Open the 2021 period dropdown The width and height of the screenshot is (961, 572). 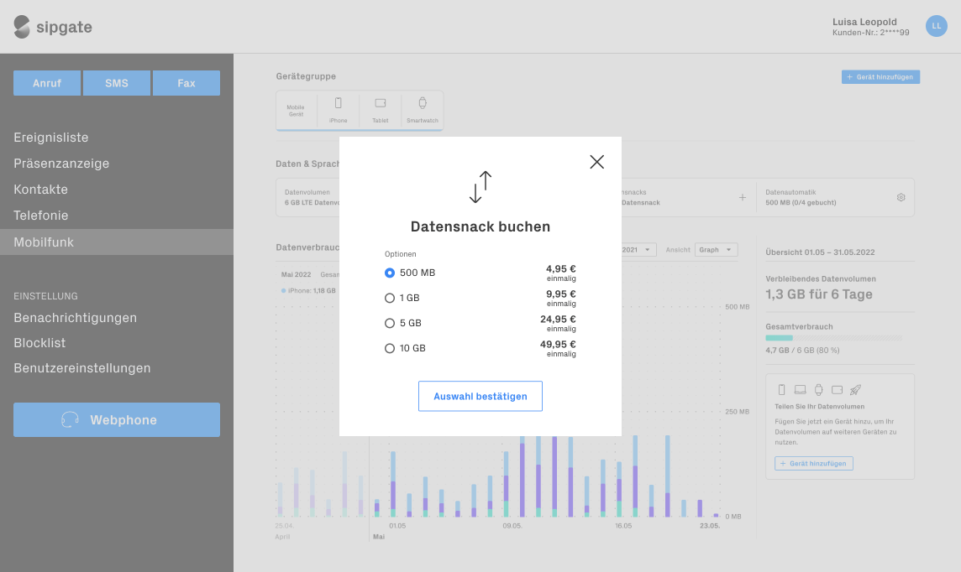click(638, 250)
